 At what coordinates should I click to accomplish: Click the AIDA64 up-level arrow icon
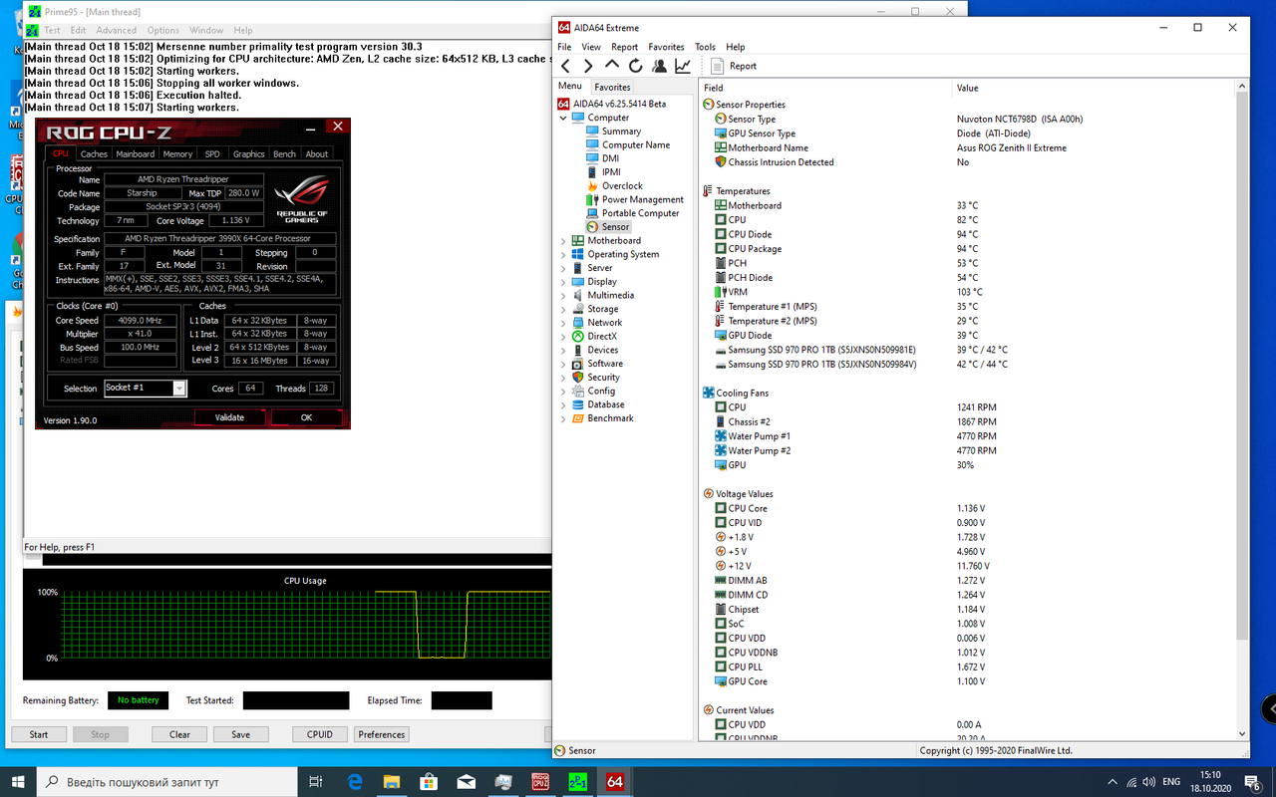[612, 66]
